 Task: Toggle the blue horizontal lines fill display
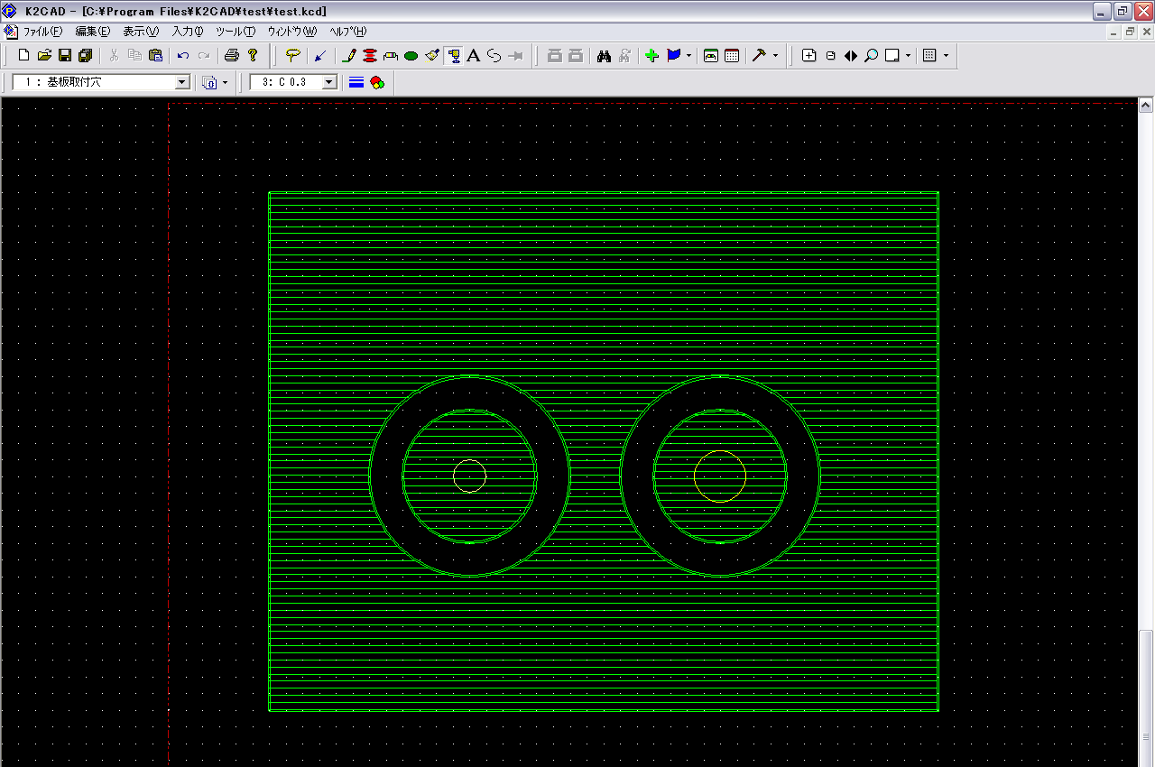pyautogui.click(x=356, y=82)
